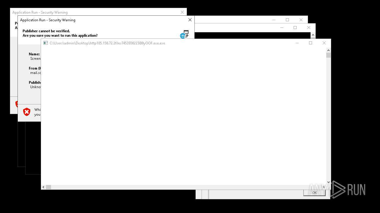Click the console vertical scrollbar thumb
Image resolution: width=380 pixels, height=213 pixels.
328,55
